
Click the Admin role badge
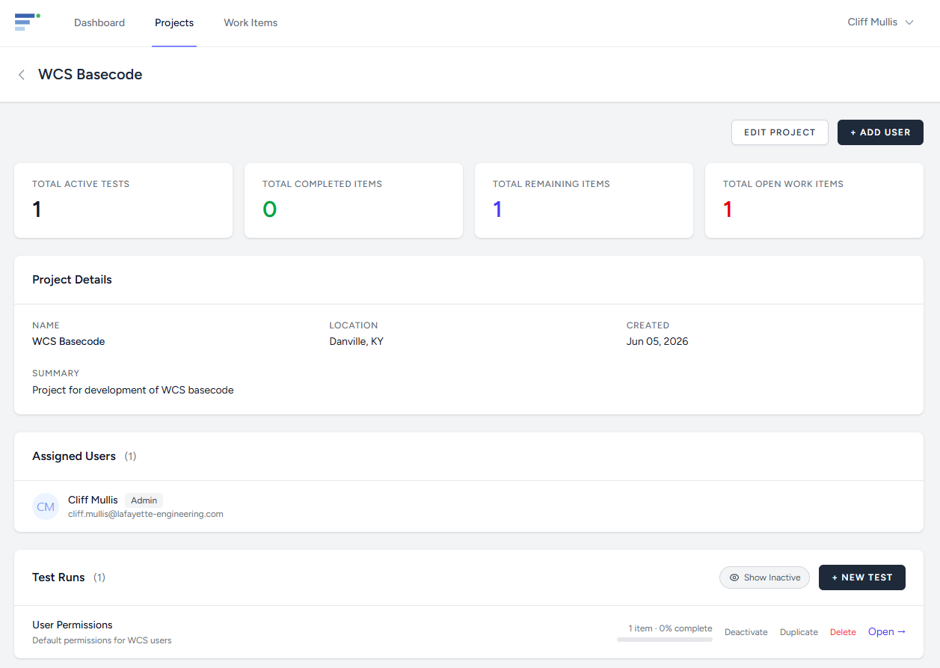144,500
